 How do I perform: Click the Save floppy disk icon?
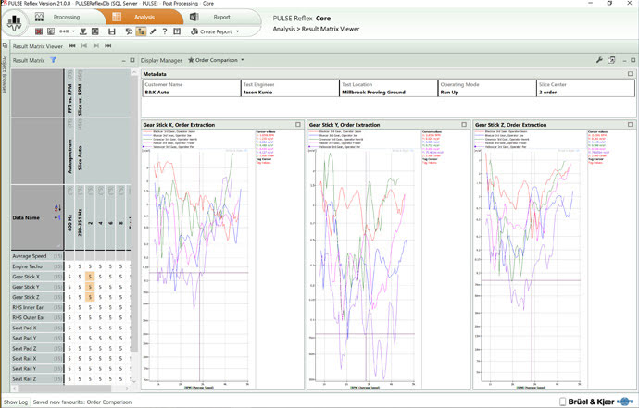tap(112, 31)
